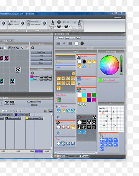
Task: Click the Zoom Zoom fader knob
Action: (x=79, y=84)
